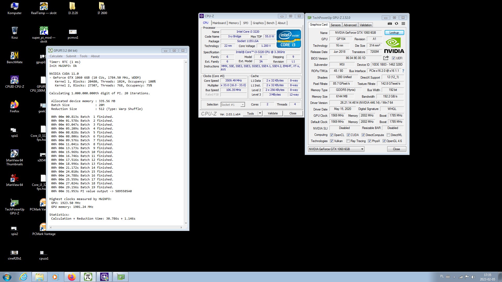Expand CPU-Z Socket #1 selection dropdown
Image resolution: width=502 pixels, height=282 pixels.
243,104
